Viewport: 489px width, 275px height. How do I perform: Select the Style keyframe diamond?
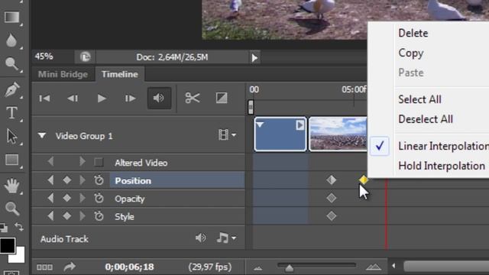[x=331, y=215]
